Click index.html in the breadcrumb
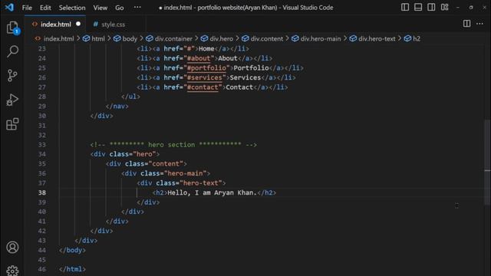491x276 pixels. 58,38
